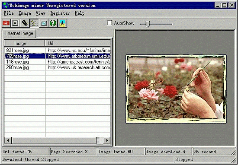Click the Download thread Stopped status text
The height and width of the screenshot is (165, 238).
pos(31,159)
